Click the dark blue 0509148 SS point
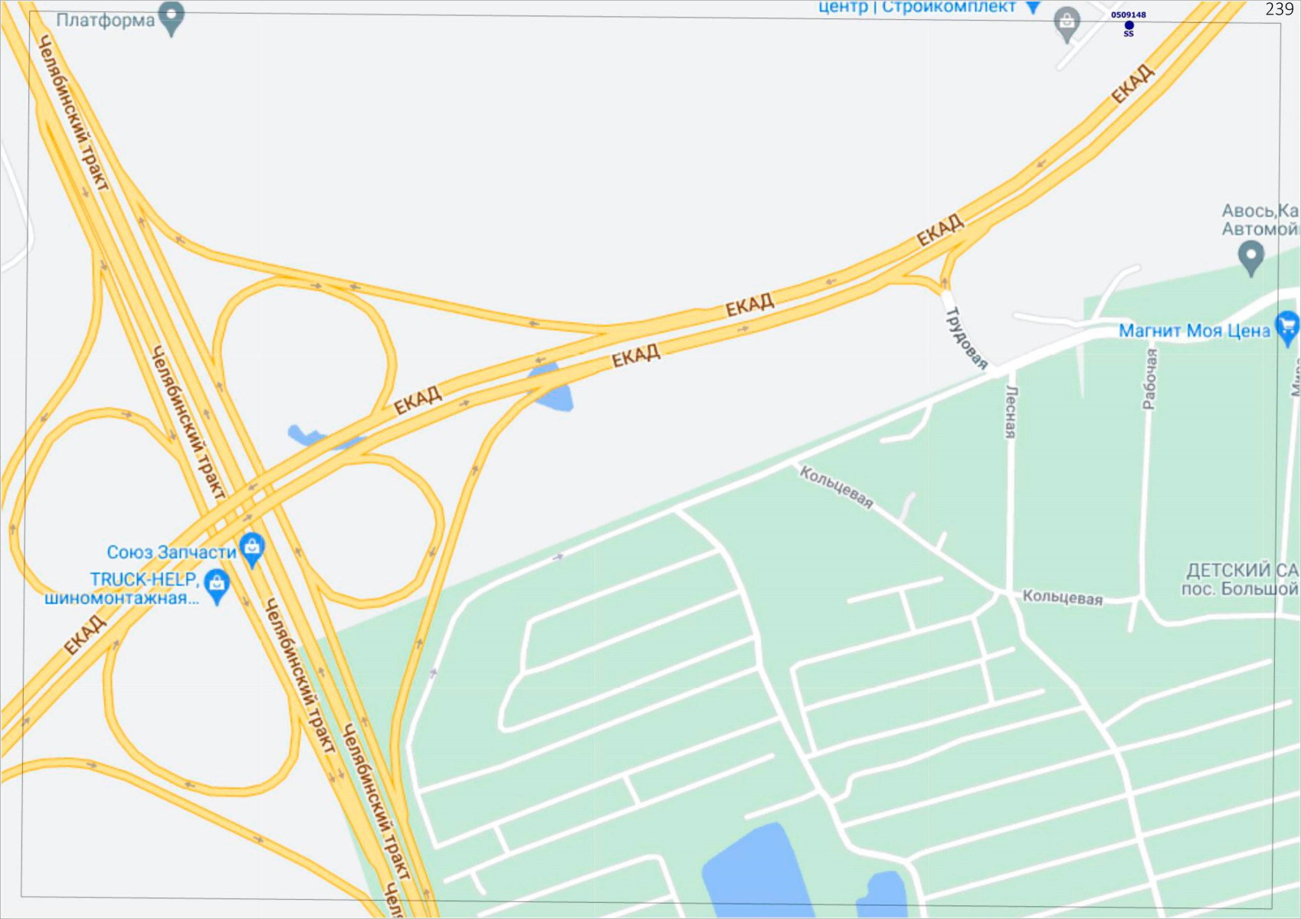 pos(1129,25)
